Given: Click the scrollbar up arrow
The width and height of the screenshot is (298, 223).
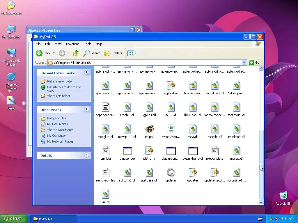Looking at the screenshot, I should tap(261, 68).
